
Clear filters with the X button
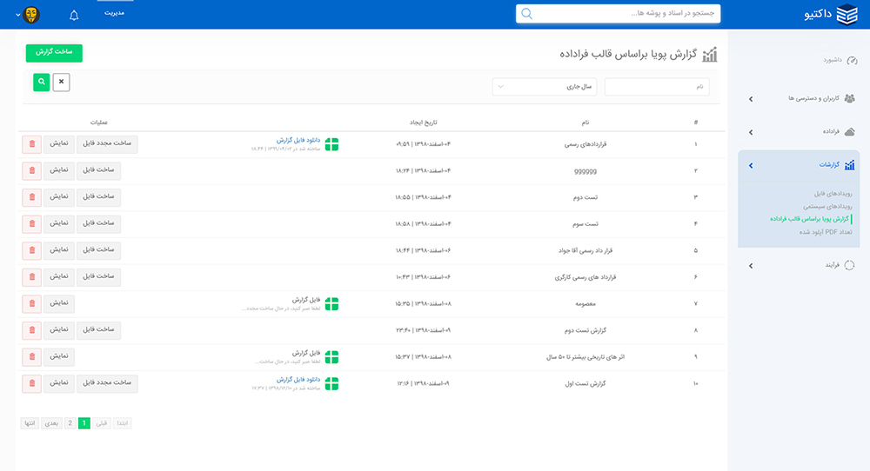pos(62,82)
